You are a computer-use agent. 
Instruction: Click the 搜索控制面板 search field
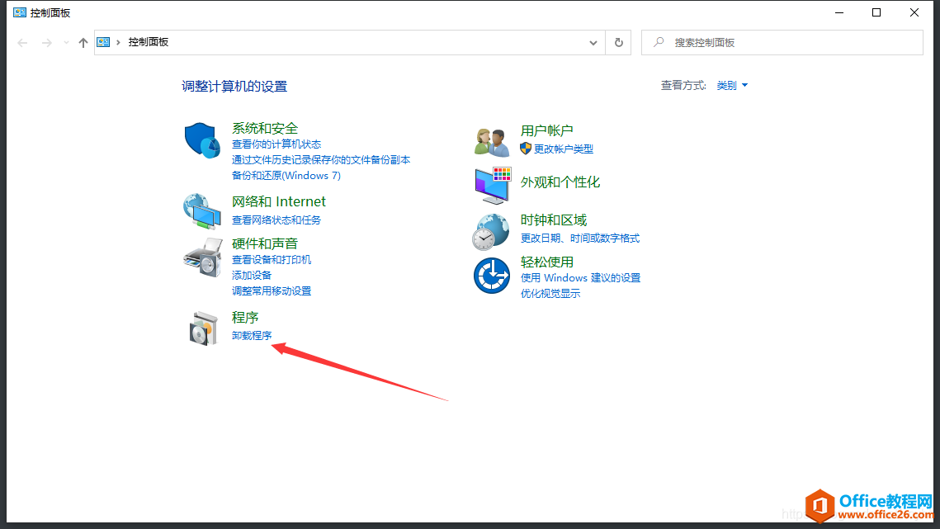[x=782, y=43]
